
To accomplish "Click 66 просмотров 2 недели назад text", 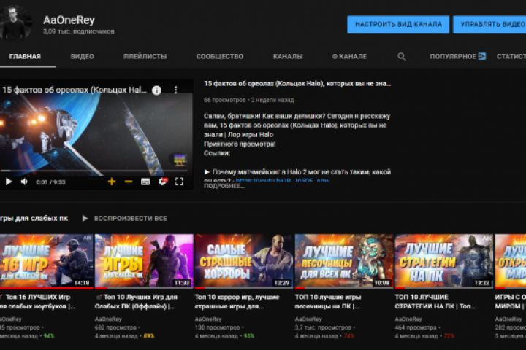I will pos(249,100).
